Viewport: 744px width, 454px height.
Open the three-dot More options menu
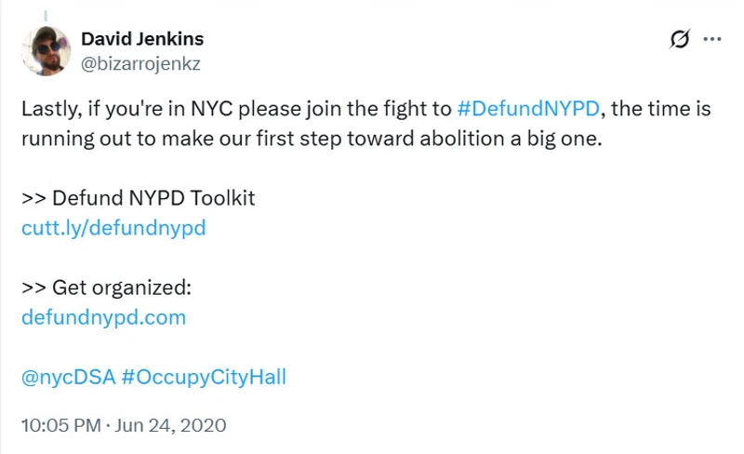tap(712, 39)
